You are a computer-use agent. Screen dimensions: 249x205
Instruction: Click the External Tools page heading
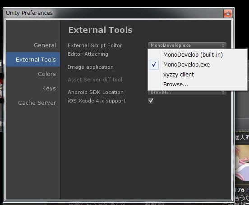pos(100,30)
